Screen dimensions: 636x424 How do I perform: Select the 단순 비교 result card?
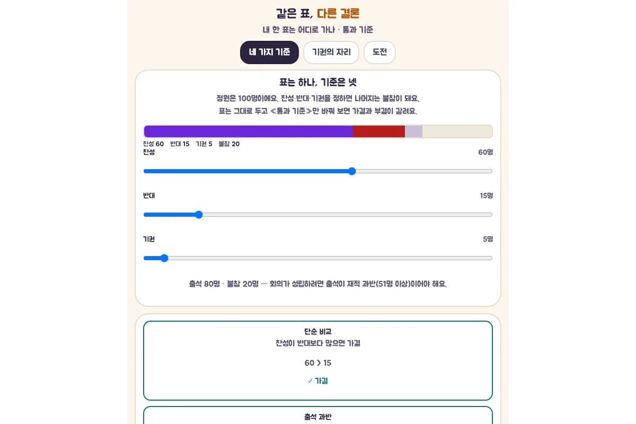[x=318, y=360]
